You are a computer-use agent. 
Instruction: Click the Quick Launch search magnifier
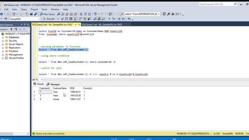235,4
